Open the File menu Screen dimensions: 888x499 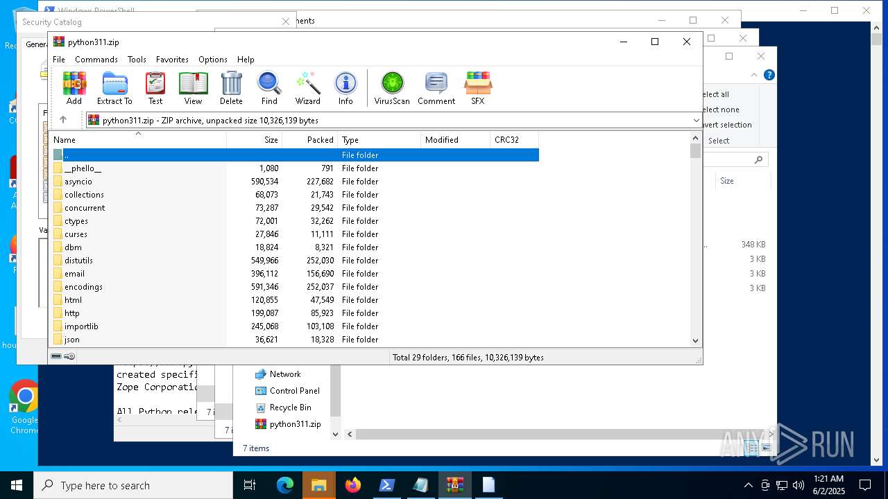(x=59, y=60)
